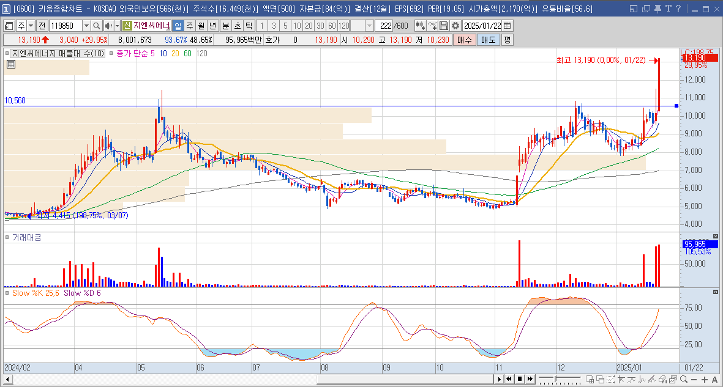
Task: Click the duplicate window icon in title bar
Action: [645, 9]
